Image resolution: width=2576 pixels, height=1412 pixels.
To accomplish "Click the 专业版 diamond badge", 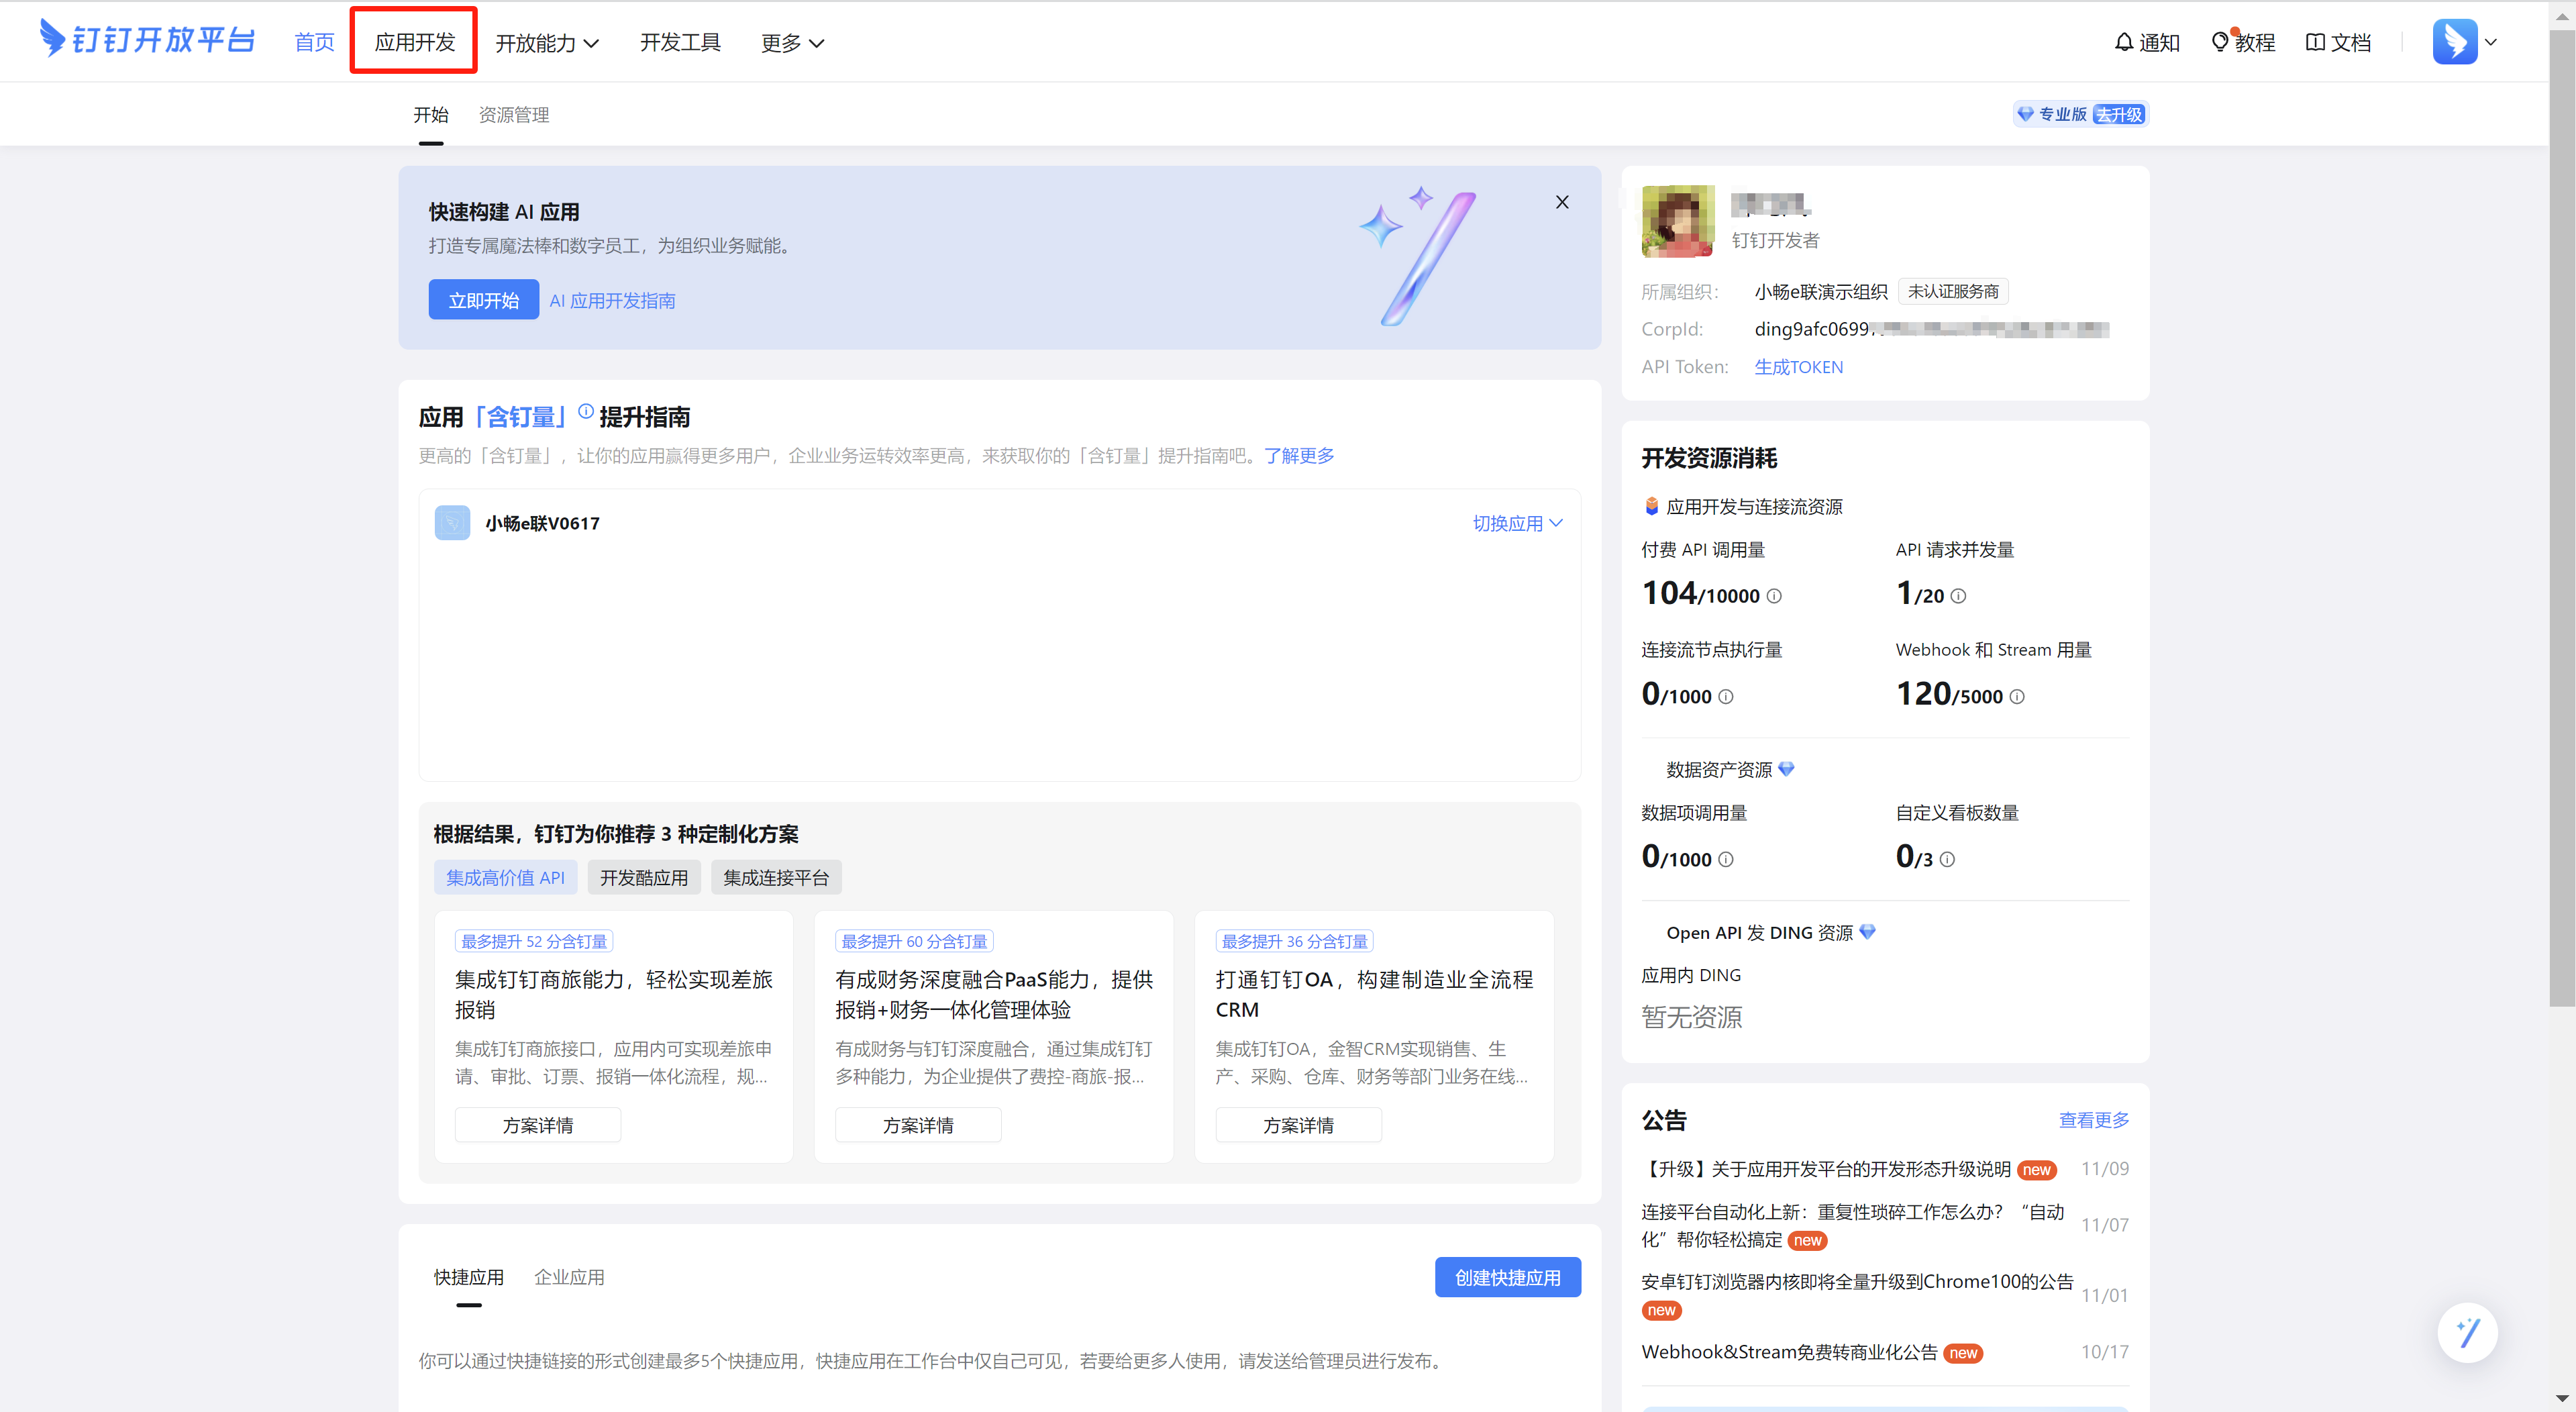I will point(2052,114).
